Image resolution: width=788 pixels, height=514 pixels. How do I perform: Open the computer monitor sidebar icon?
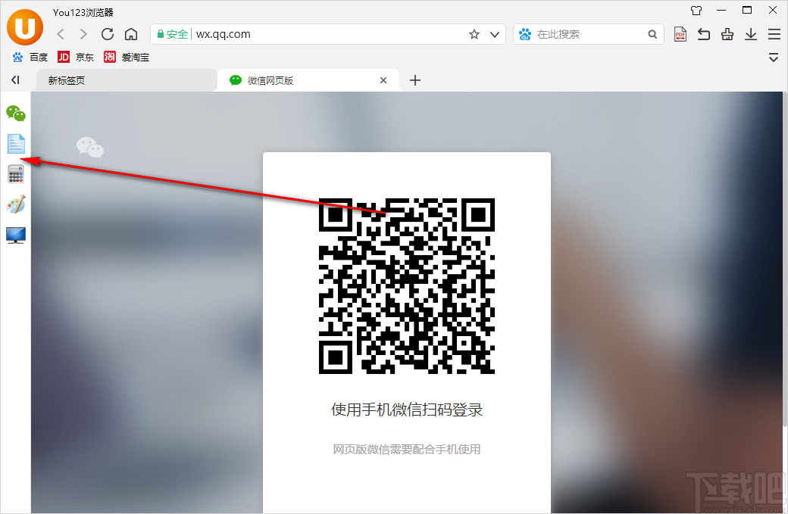point(16,235)
